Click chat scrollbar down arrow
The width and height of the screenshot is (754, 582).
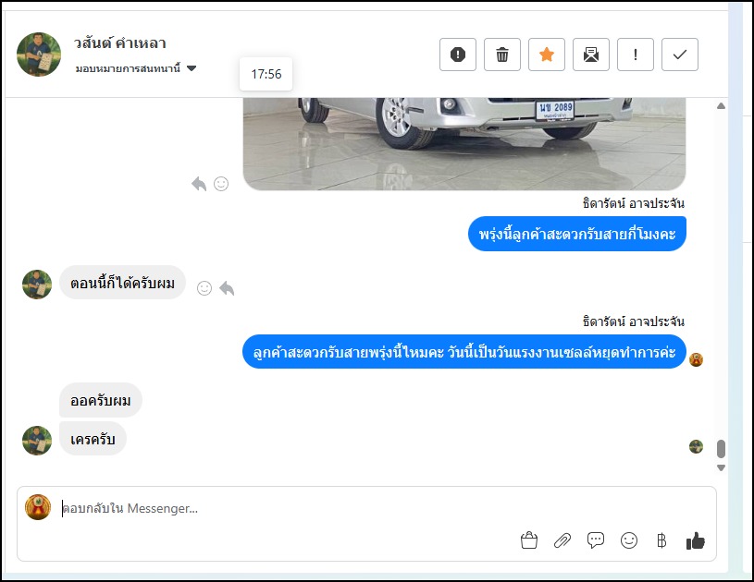pyautogui.click(x=721, y=467)
